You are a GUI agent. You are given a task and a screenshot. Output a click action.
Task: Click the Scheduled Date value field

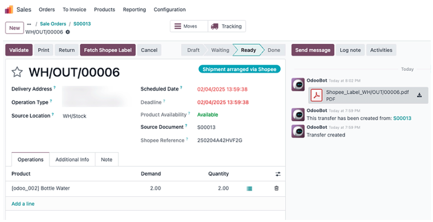coord(222,89)
